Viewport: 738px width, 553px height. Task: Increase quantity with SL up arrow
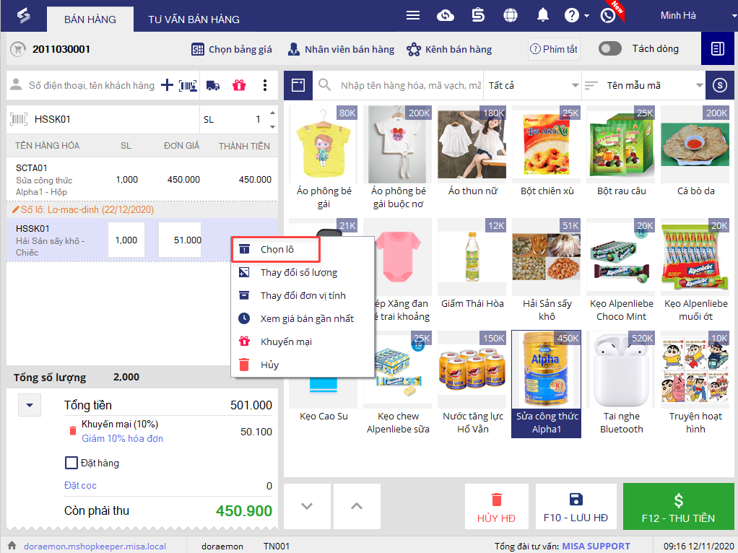[272, 113]
